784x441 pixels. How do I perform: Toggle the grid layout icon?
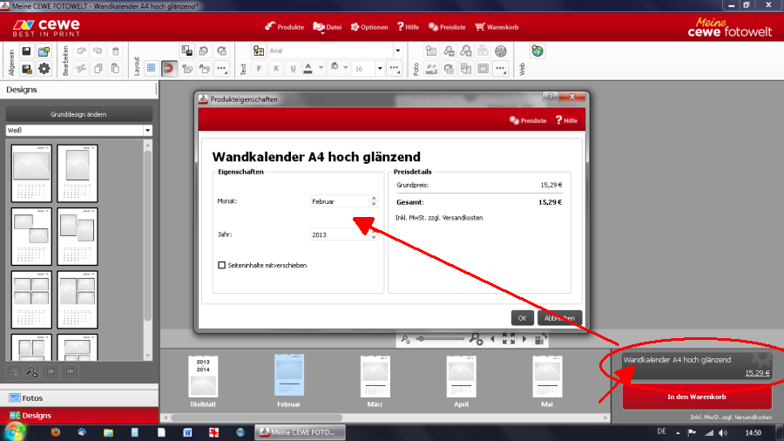pos(151,68)
